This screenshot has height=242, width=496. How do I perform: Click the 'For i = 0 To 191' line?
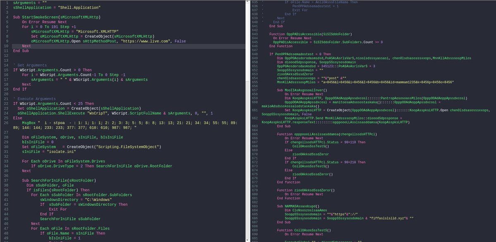click(49, 27)
